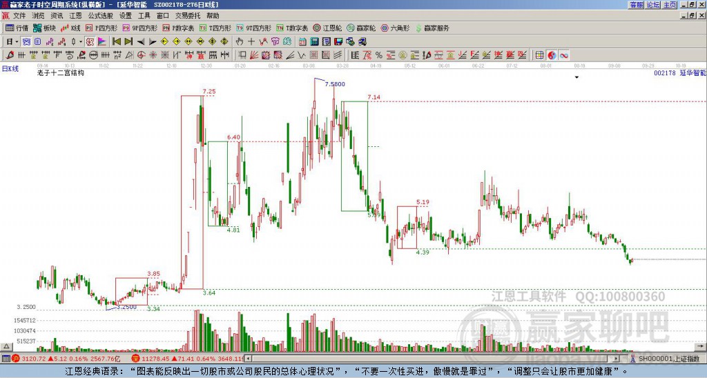Expand the candlestick style dropdown arrow

pyautogui.click(x=81, y=42)
